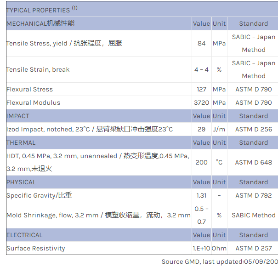Click the HDT value 200
Screen dimensions: 278x267
point(201,162)
